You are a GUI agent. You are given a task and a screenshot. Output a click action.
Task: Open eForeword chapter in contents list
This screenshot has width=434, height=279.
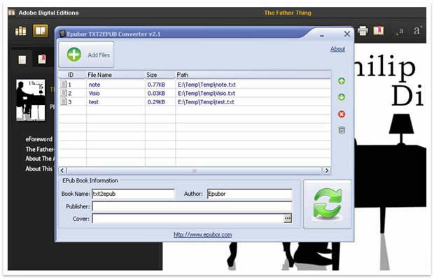click(x=38, y=139)
